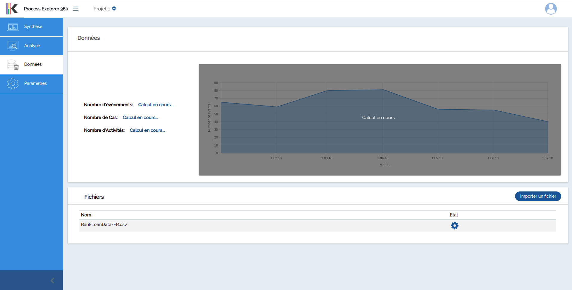Image resolution: width=572 pixels, height=290 pixels.
Task: Toggle the hamburger menu icon
Action: 75,9
